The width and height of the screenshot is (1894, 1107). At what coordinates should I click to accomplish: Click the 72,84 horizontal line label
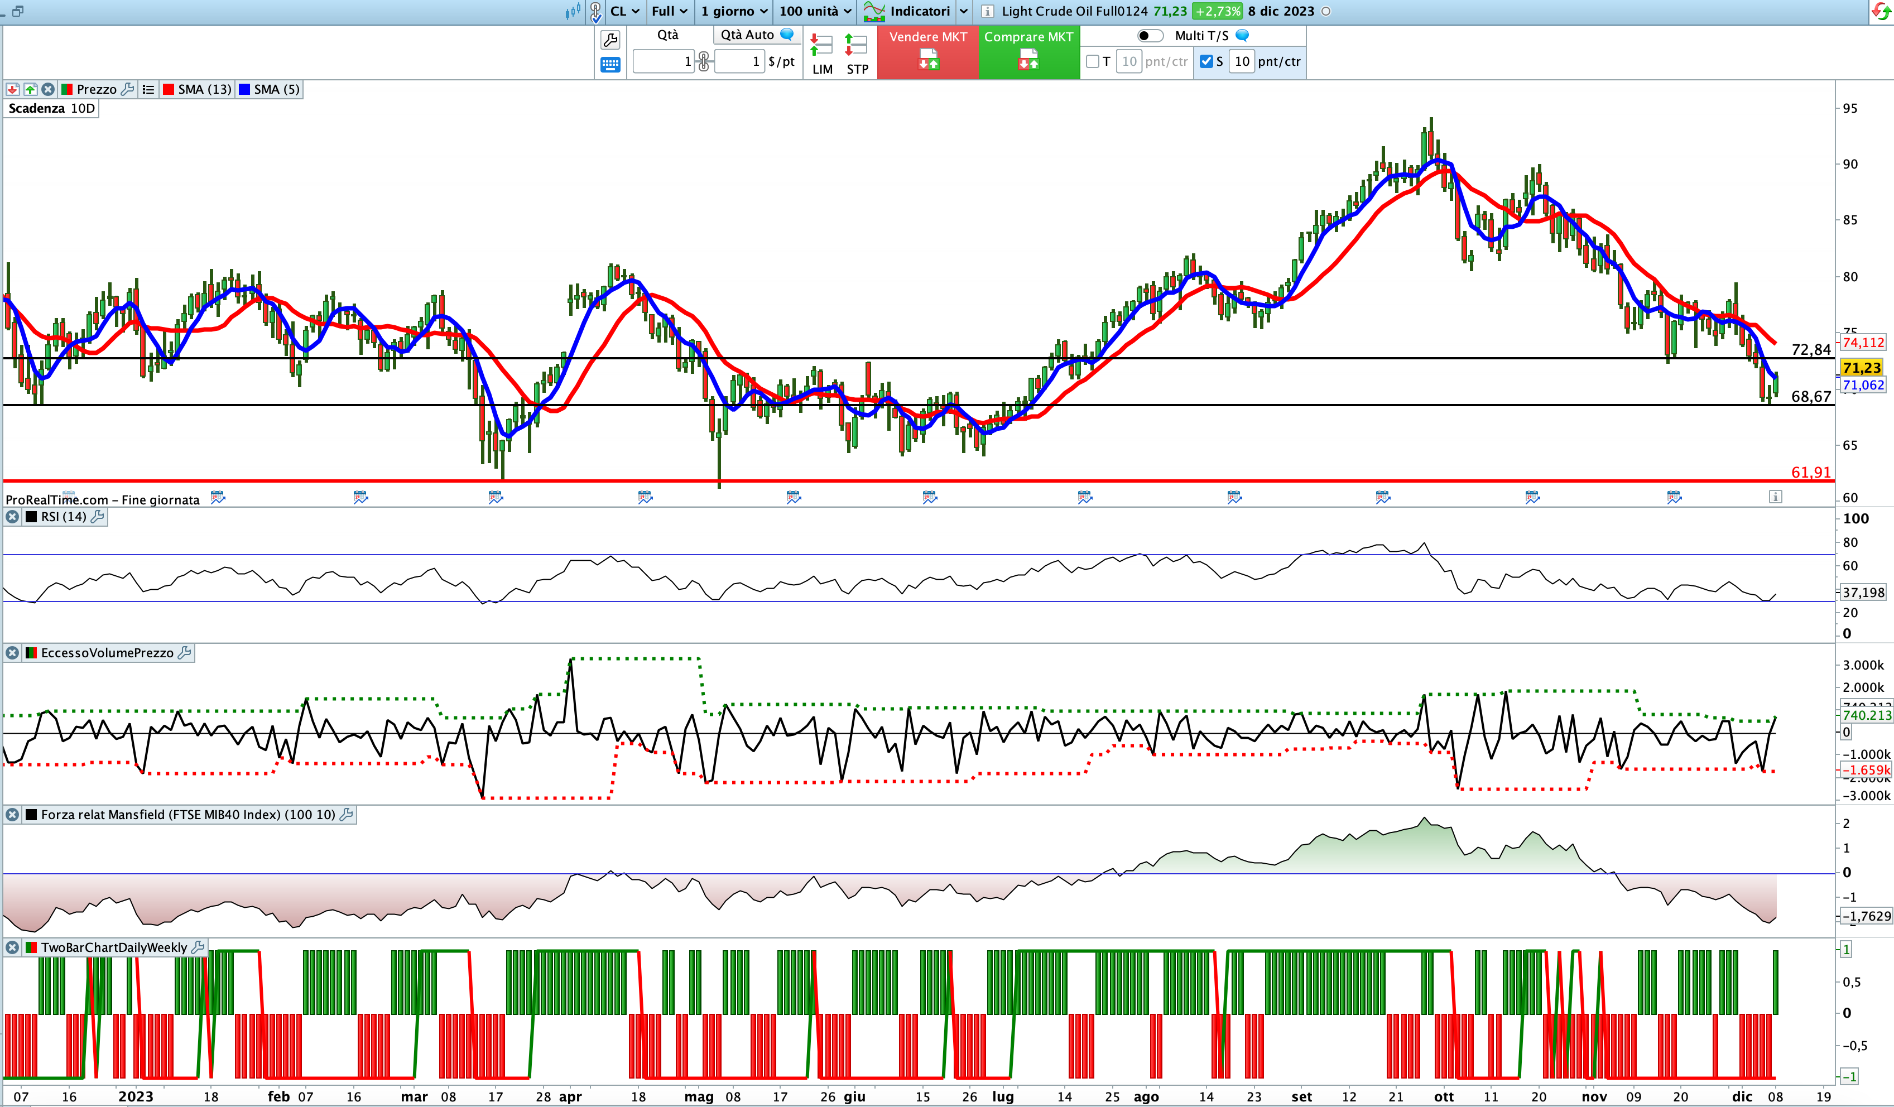[x=1811, y=349]
